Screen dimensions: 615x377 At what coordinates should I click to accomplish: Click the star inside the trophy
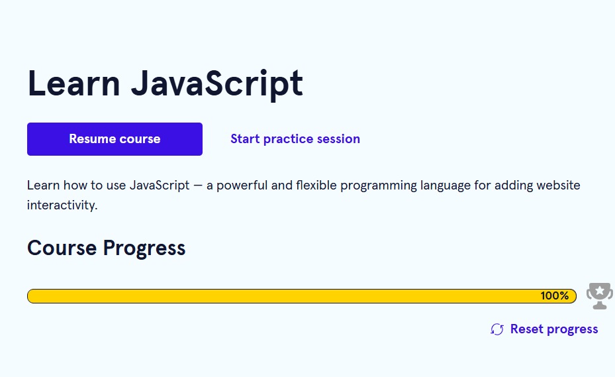point(599,291)
